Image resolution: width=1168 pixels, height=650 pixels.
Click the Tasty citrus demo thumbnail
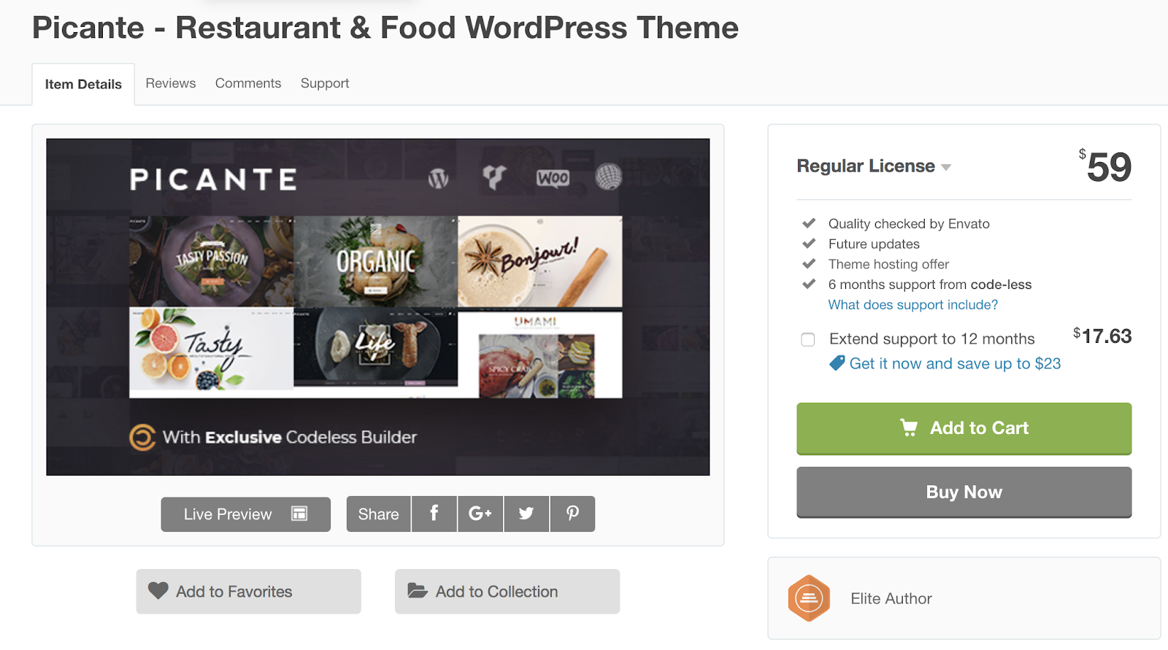(x=212, y=352)
